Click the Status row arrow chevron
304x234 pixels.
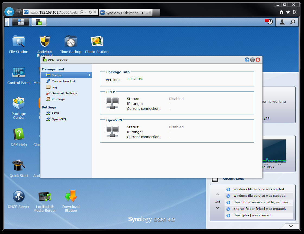(x=89, y=75)
